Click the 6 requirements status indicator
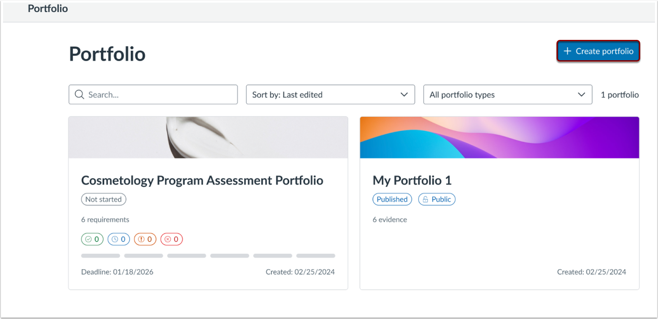The width and height of the screenshot is (658, 319). 105,219
